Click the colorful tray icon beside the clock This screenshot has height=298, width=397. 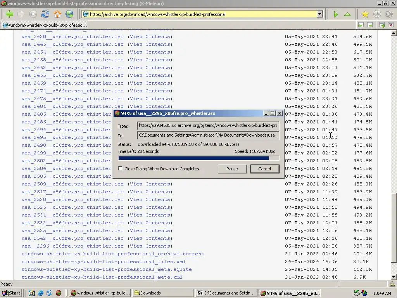point(364,293)
